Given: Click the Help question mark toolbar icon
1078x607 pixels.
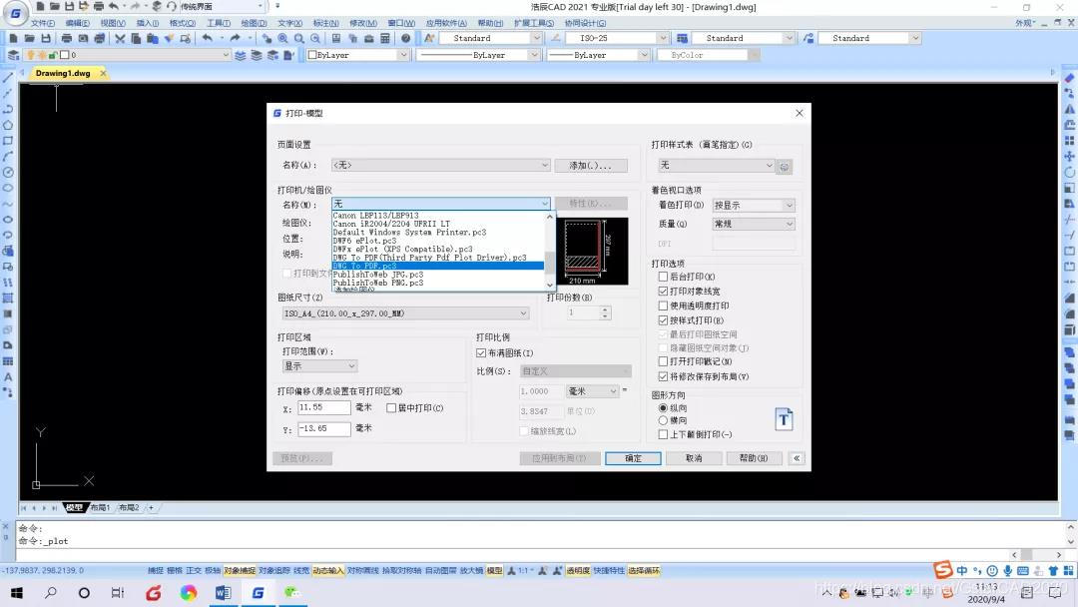Looking at the screenshot, I should click(x=406, y=39).
